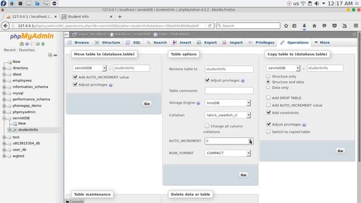Enable the Add DROP TABLE checkbox

click(268, 98)
